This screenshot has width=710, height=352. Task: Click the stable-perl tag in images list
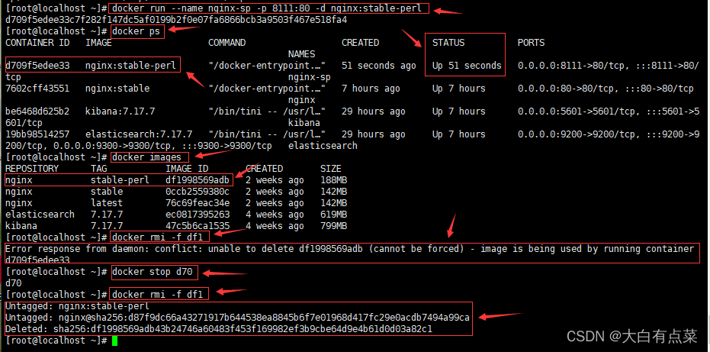click(x=120, y=180)
